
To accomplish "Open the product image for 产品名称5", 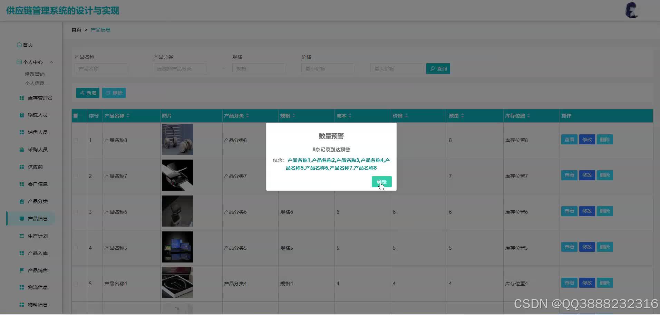I will pos(177,247).
